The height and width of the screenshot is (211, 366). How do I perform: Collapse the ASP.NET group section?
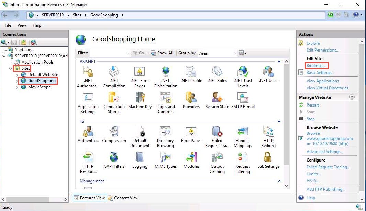[279, 62]
